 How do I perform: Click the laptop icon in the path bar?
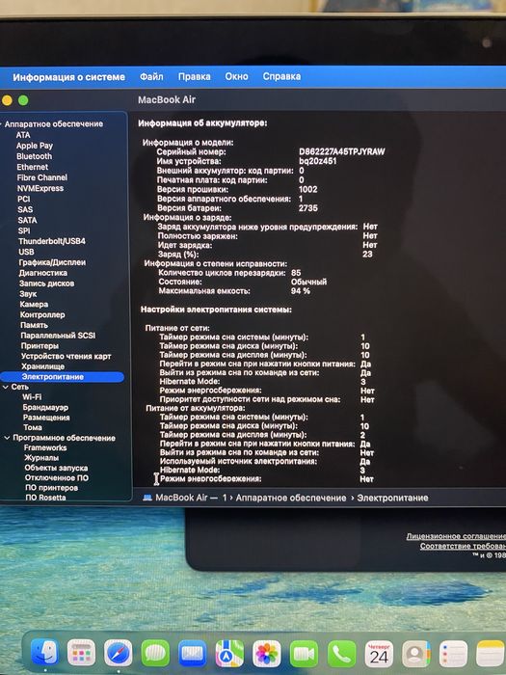(147, 498)
